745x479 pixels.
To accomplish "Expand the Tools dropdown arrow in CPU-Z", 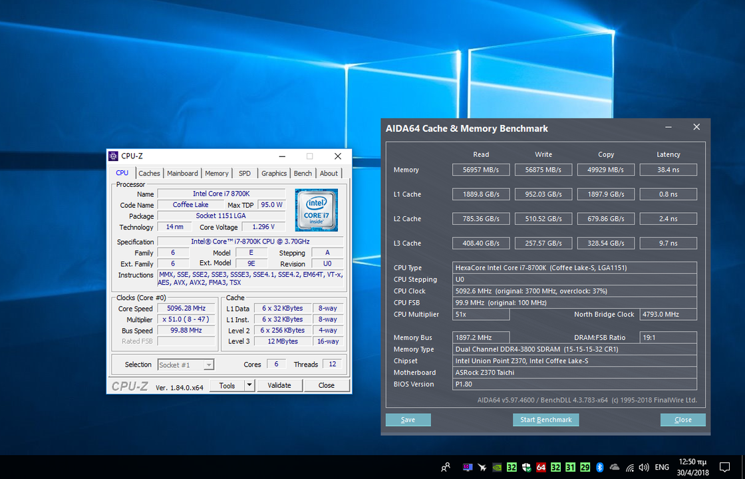I will pyautogui.click(x=250, y=385).
